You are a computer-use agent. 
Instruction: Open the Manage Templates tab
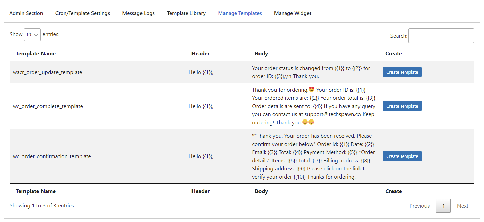(x=240, y=13)
